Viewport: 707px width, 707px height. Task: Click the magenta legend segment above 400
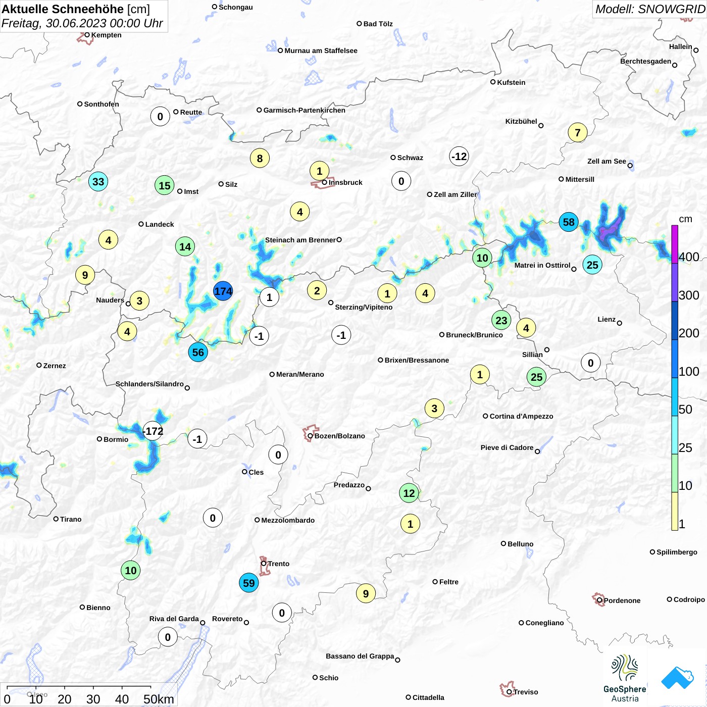pos(675,244)
